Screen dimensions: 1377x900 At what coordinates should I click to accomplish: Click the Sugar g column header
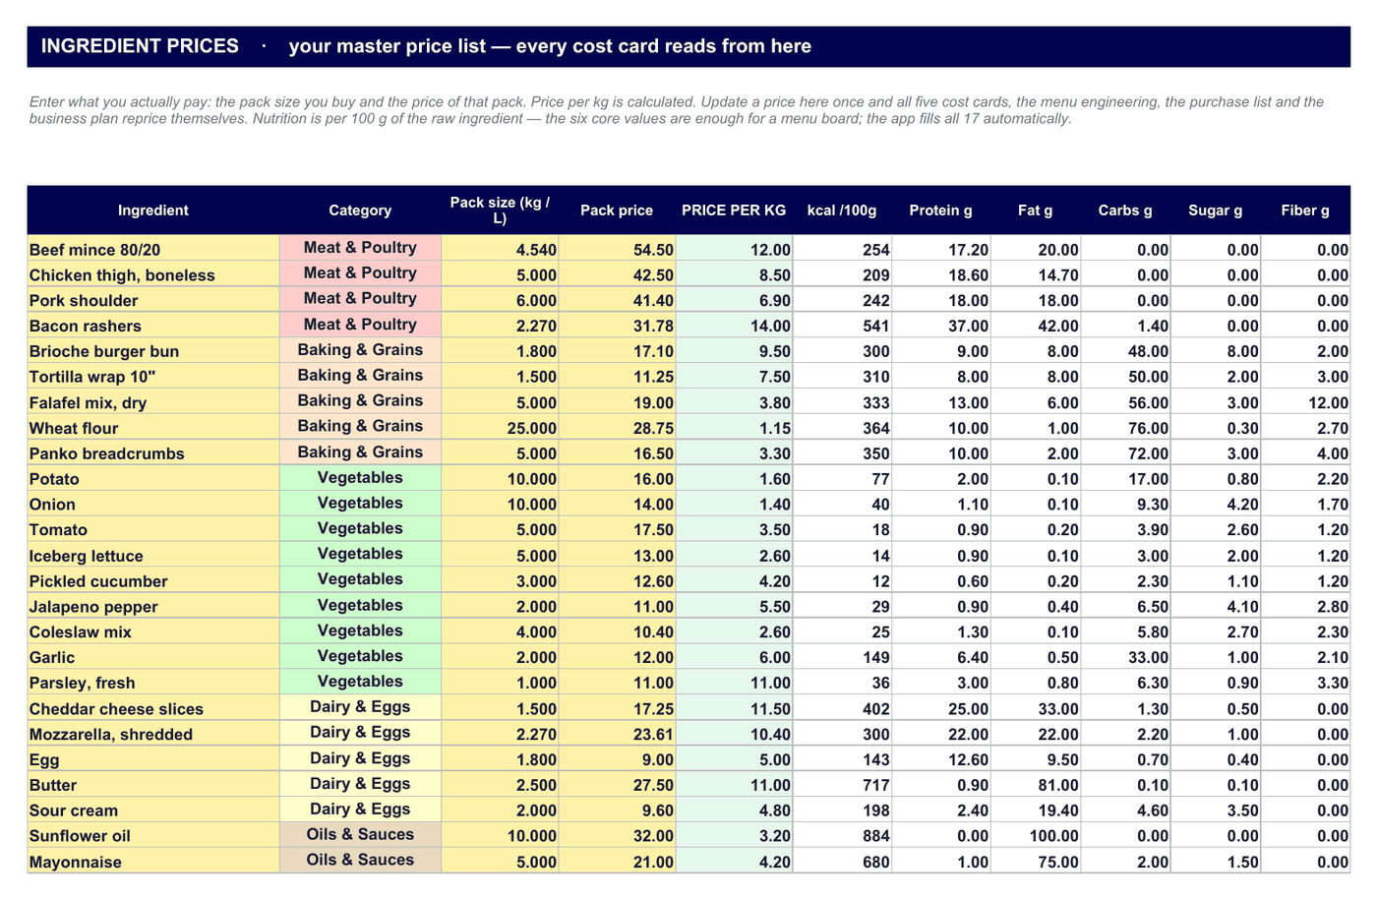coord(1216,210)
